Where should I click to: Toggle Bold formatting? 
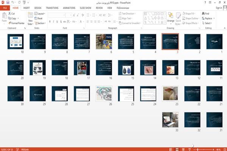50,22
